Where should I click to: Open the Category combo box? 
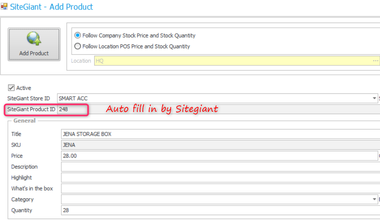pyautogui.click(x=219, y=199)
